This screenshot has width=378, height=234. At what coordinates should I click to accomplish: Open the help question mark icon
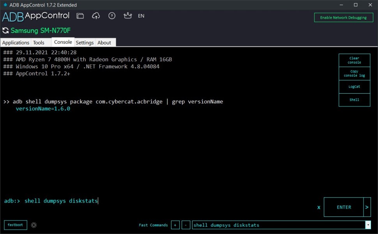(112, 16)
